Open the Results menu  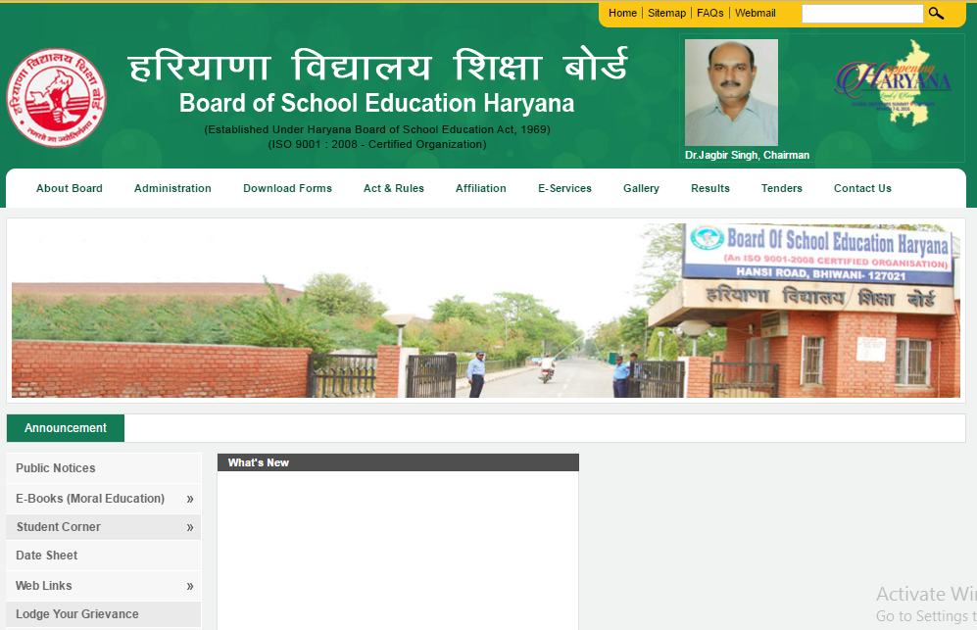pyautogui.click(x=709, y=188)
